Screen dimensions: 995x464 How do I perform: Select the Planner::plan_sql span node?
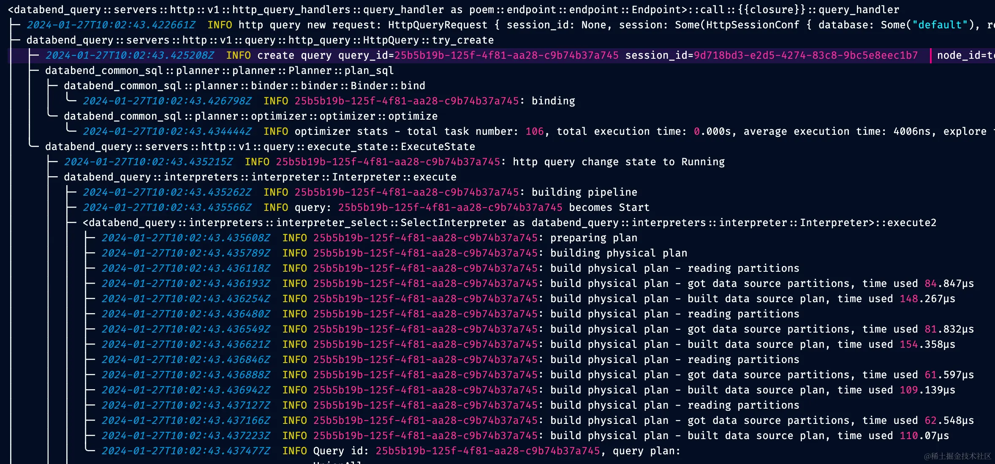click(x=219, y=71)
